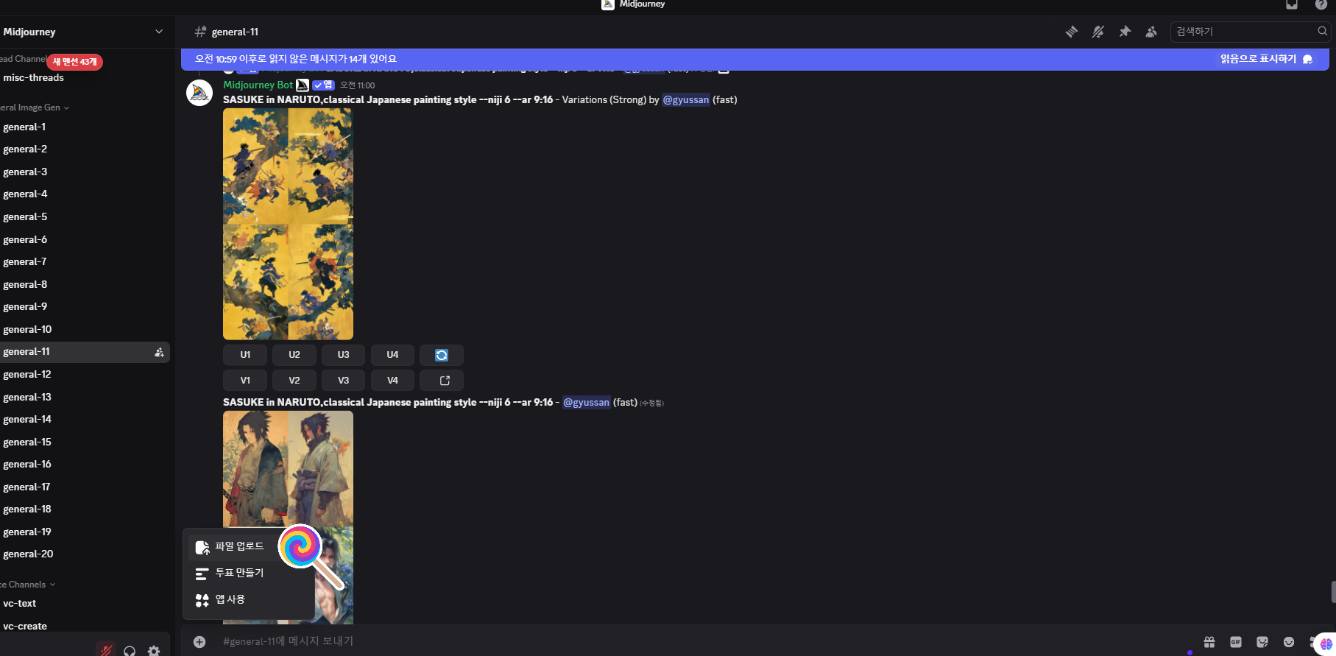Open channel general-9

point(25,306)
